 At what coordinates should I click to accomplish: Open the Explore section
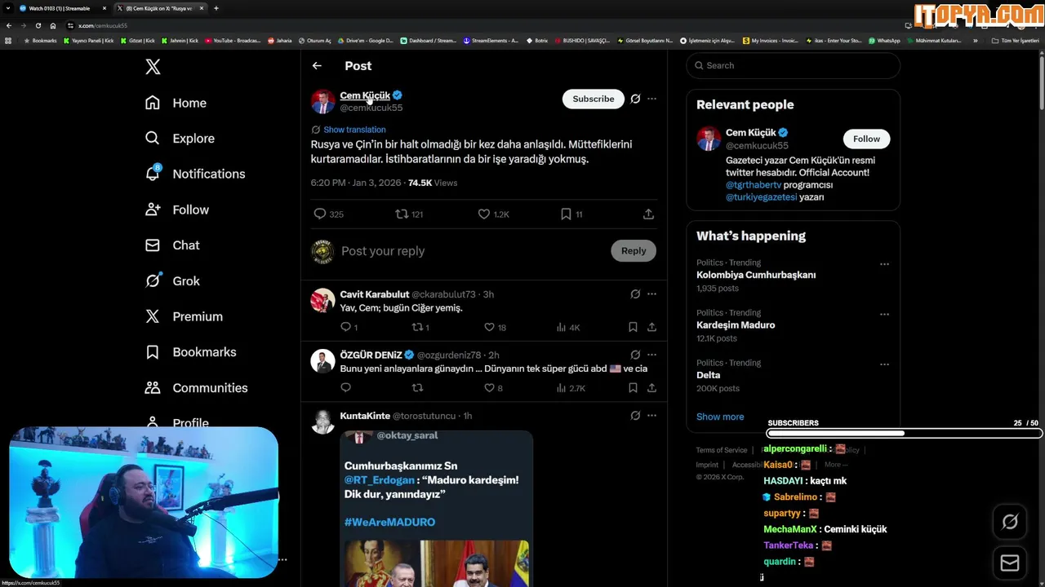coord(180,139)
